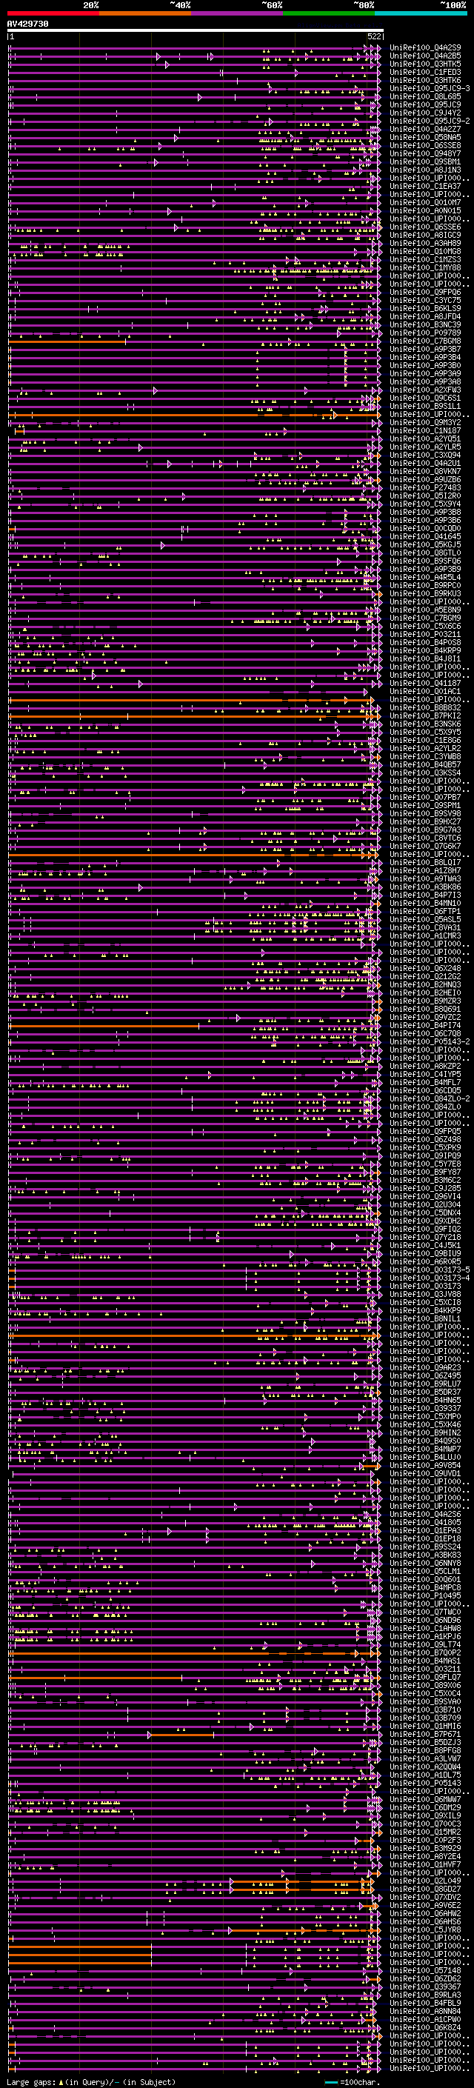
Task: Click hit label UniRef100_Q9FPQ6
Action: point(425,292)
